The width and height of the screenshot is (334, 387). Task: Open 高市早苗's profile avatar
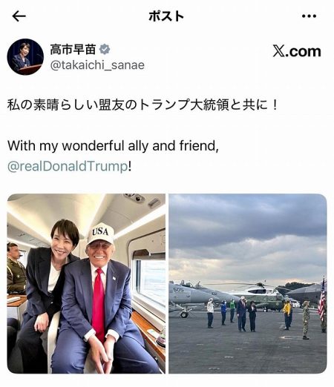(25, 56)
